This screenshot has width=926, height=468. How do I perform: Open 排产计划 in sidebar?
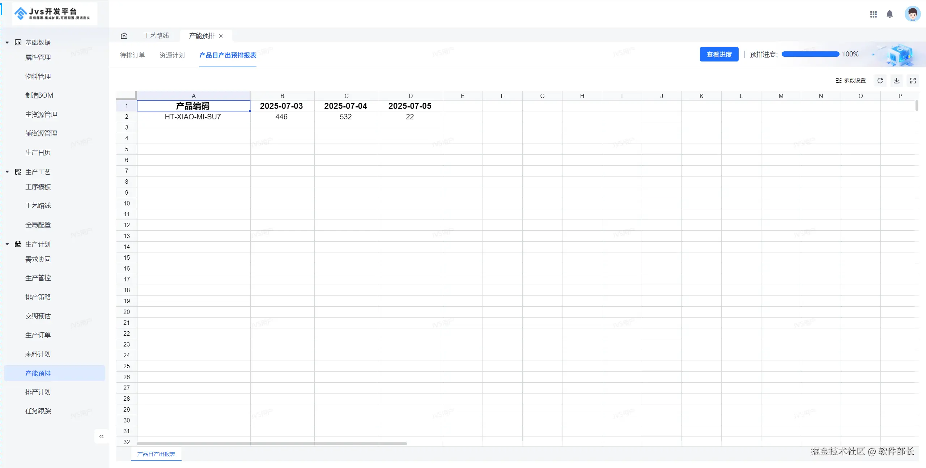click(38, 392)
